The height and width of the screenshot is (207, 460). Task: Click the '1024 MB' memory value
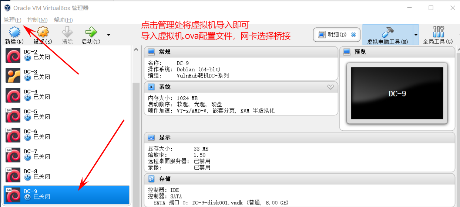(x=187, y=99)
